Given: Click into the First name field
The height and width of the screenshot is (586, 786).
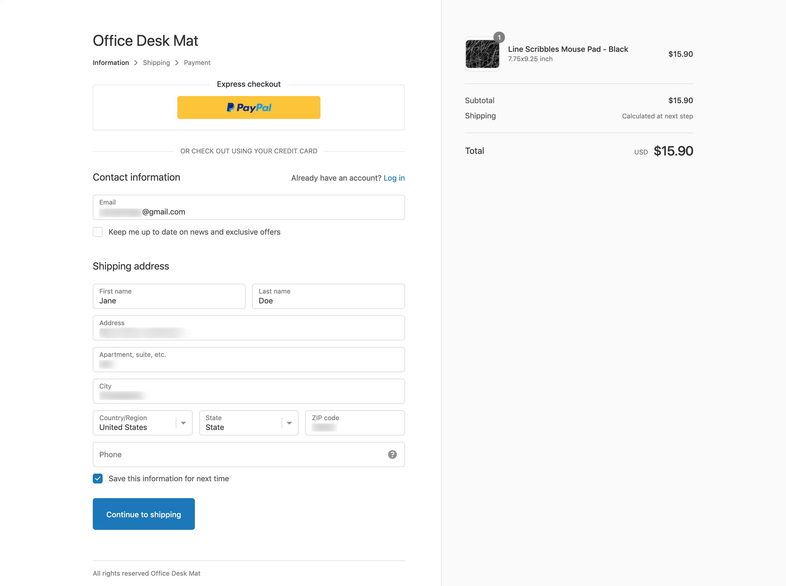Looking at the screenshot, I should tap(169, 297).
